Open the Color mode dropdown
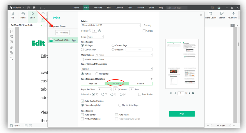The width and height of the screenshot is (246, 133). [x=95, y=37]
